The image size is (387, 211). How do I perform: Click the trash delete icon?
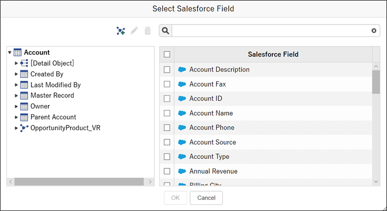(x=148, y=31)
